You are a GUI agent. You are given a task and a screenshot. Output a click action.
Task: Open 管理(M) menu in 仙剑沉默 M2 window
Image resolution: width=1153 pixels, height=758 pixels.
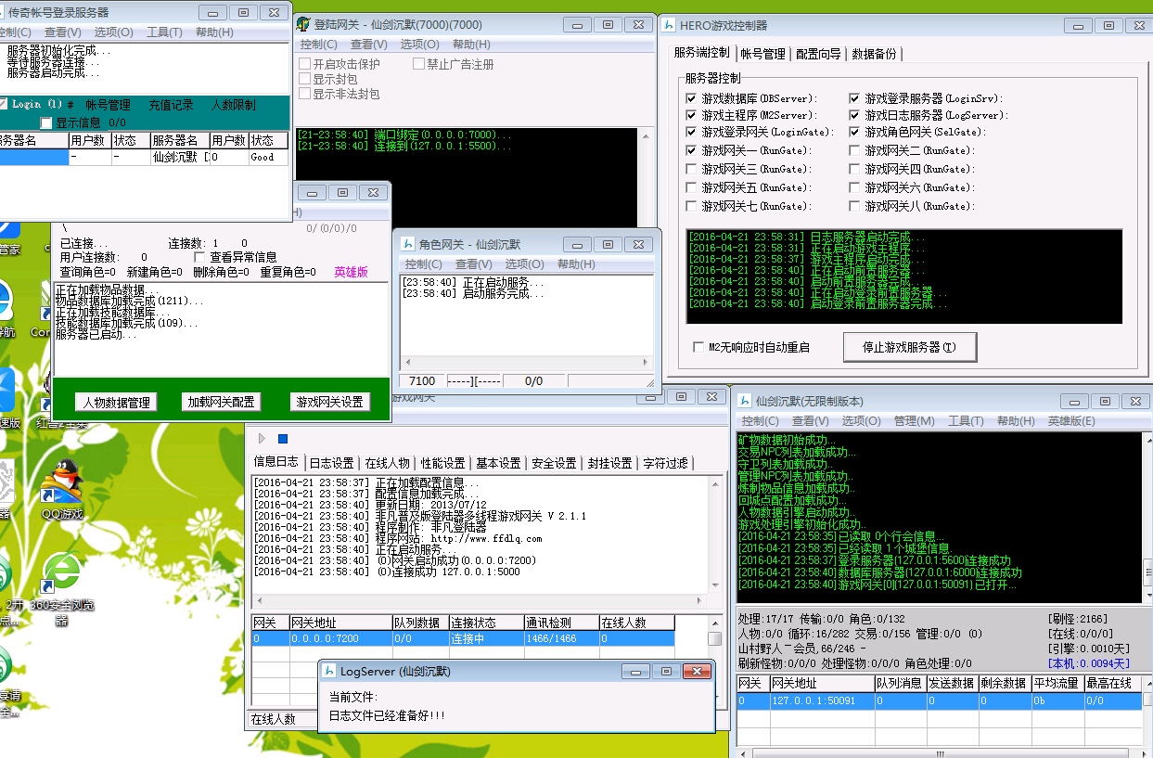[x=914, y=421]
